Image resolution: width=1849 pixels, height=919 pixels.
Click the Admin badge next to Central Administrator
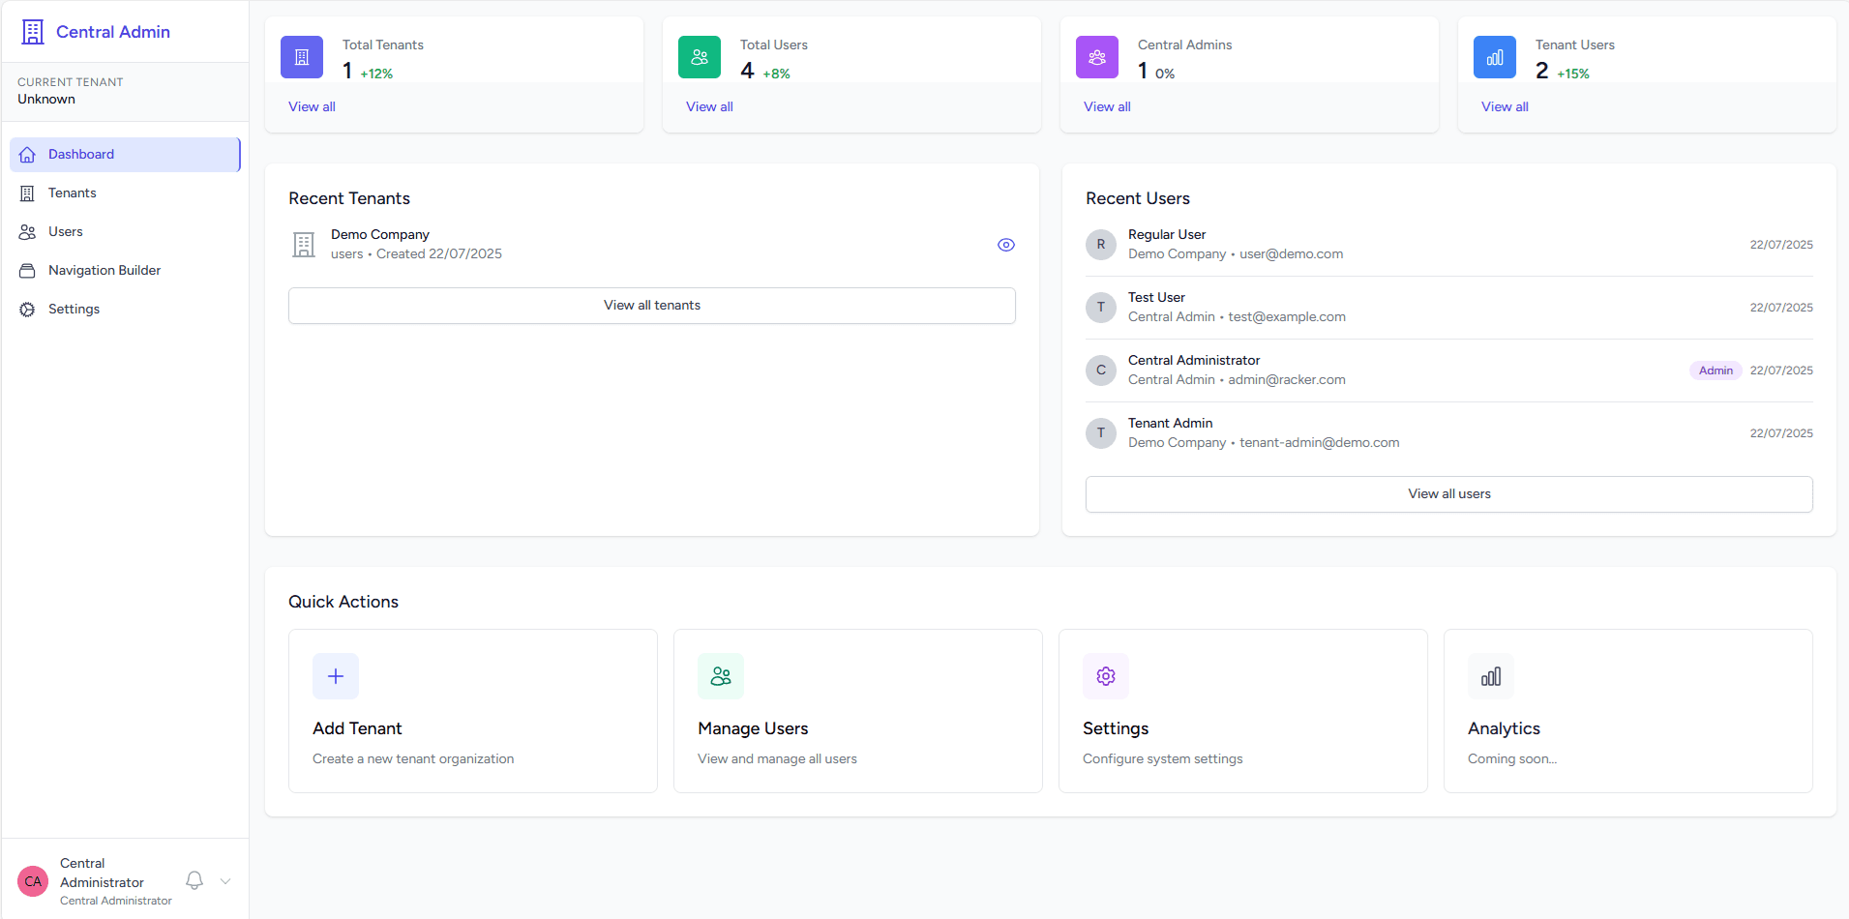[x=1715, y=370]
